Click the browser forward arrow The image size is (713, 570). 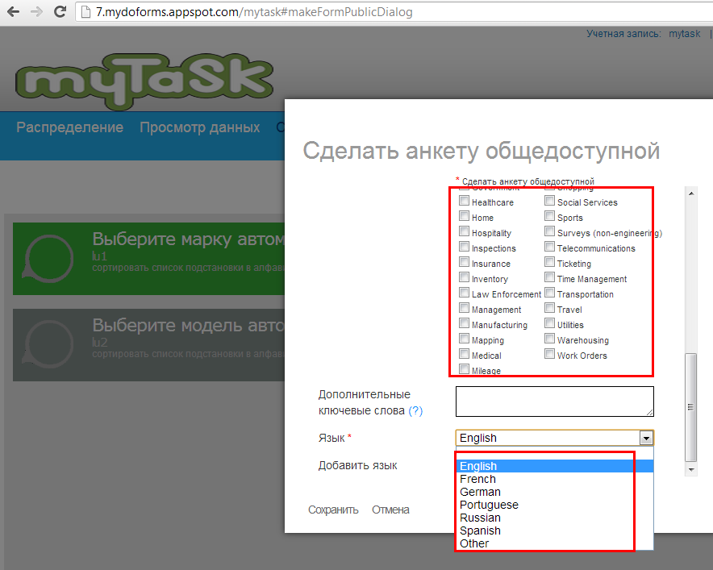tap(36, 13)
